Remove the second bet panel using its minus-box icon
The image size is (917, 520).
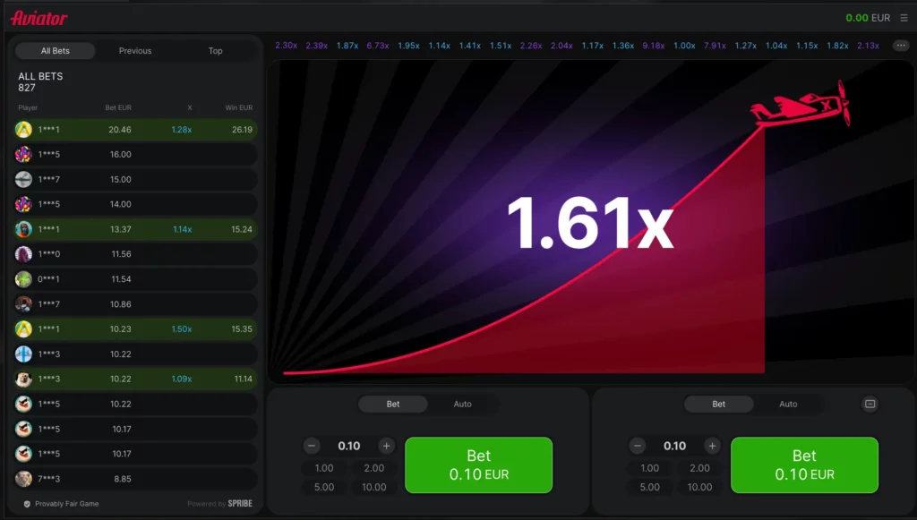870,405
